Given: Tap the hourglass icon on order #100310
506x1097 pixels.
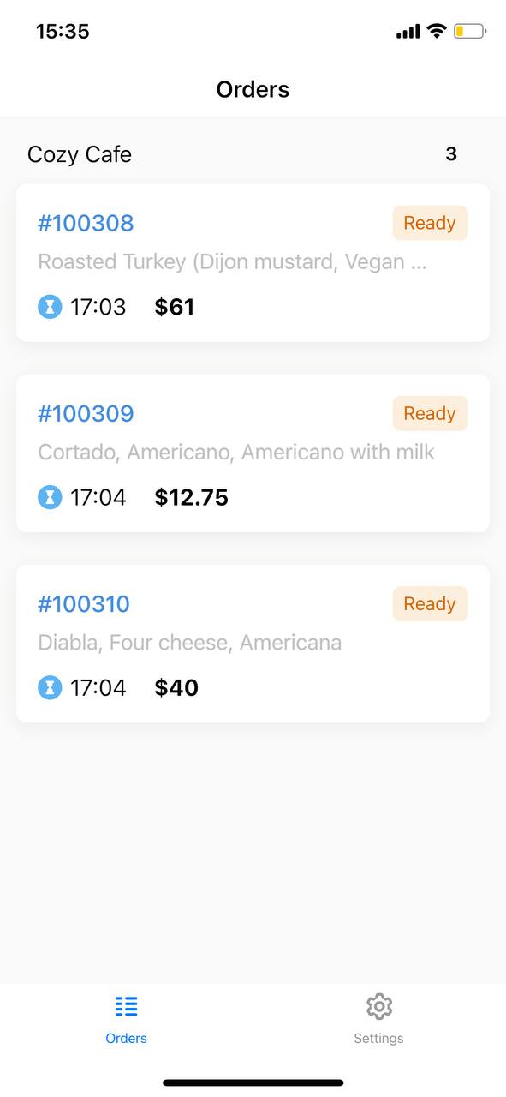Looking at the screenshot, I should click(50, 686).
